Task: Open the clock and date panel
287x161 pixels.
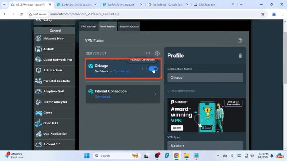Action: [263, 156]
